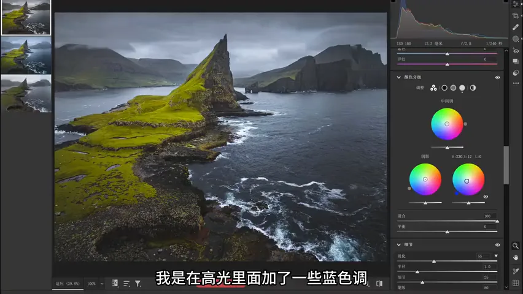Toggle Color Grading panel visibility eye
The height and width of the screenshot is (294, 523).
click(x=497, y=77)
